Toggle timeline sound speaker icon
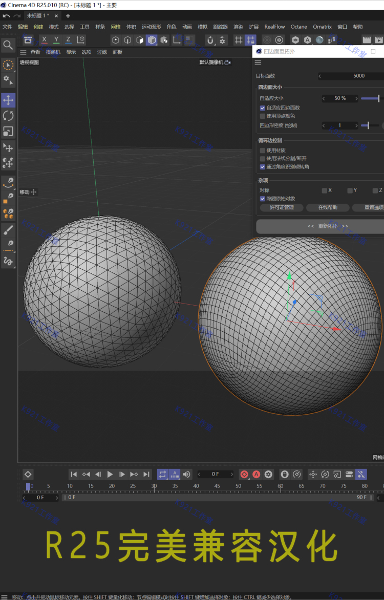 187,475
